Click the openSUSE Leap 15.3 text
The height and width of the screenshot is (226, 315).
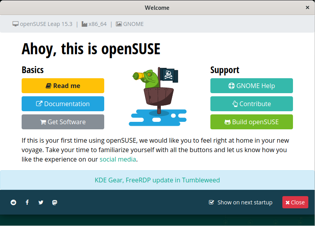point(46,24)
